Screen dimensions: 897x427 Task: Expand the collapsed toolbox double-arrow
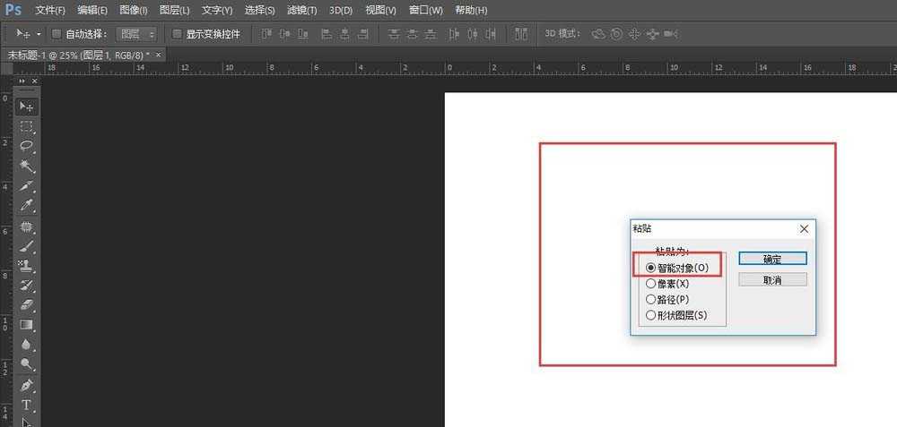tap(21, 79)
